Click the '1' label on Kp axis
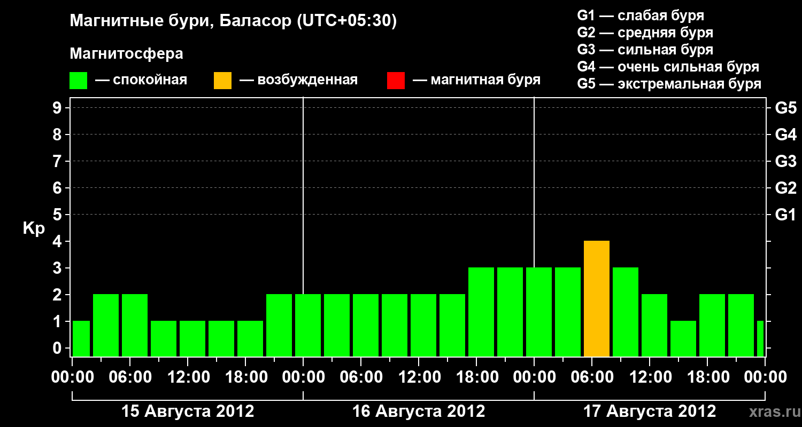This screenshot has width=802, height=427. coord(58,321)
